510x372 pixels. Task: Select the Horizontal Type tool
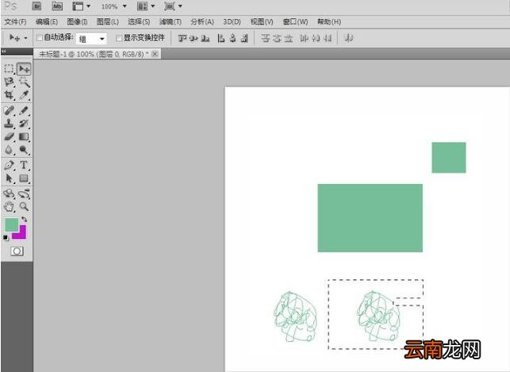coord(24,165)
